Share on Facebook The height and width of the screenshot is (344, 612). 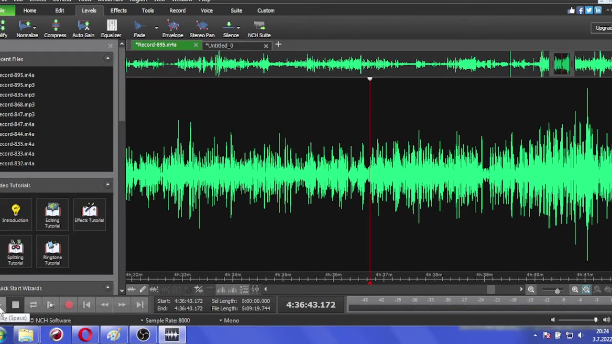(580, 10)
